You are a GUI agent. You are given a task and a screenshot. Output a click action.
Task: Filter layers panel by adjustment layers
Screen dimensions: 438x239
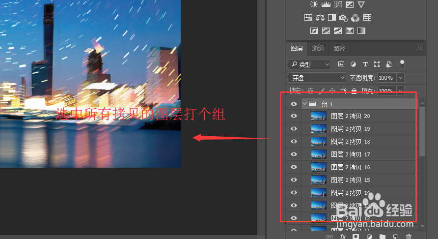353,64
